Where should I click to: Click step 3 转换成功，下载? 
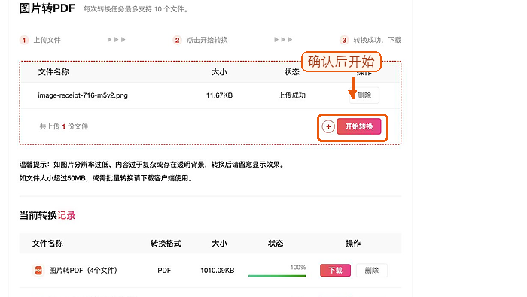point(370,41)
